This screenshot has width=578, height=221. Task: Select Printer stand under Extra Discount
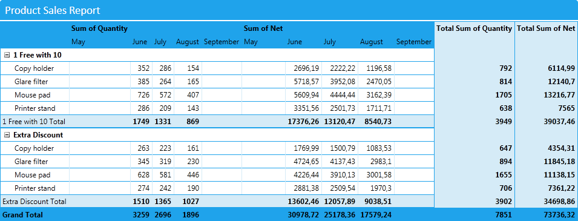point(35,188)
